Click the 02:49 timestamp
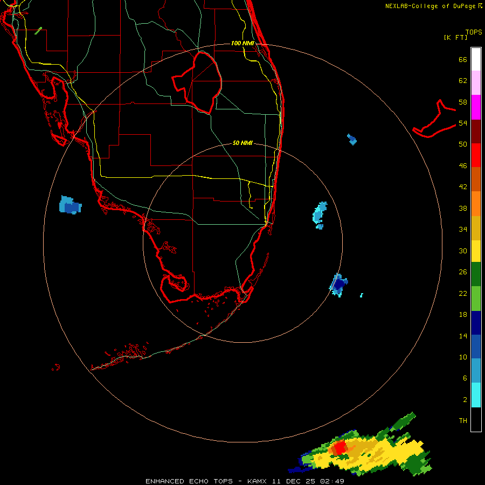Viewport: 485px width, 485px height. coord(332,481)
